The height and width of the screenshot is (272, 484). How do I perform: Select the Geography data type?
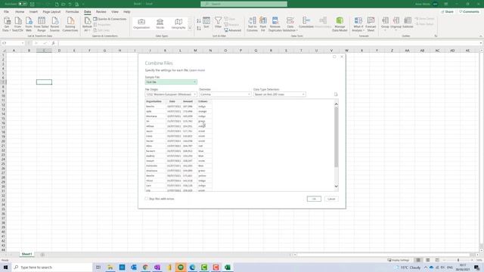[x=178, y=23]
